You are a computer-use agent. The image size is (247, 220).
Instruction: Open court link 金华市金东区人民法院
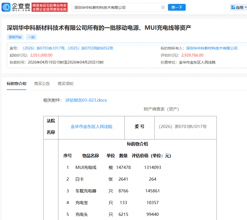(91, 127)
